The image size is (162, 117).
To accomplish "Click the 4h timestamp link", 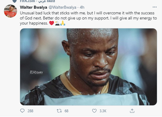I will (82, 7).
